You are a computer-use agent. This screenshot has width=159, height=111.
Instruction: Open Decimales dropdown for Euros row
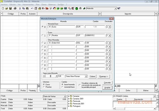click(109, 27)
